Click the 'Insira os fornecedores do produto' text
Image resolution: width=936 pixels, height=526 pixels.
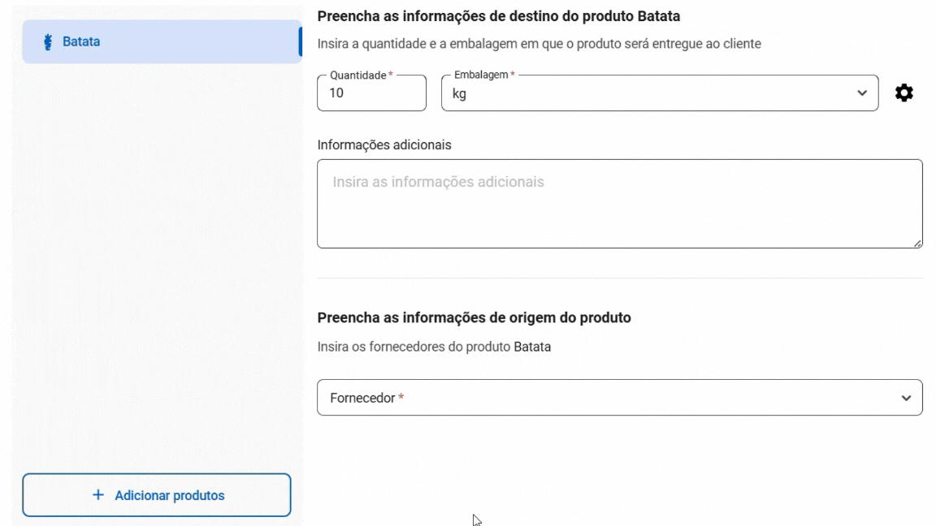(434, 347)
